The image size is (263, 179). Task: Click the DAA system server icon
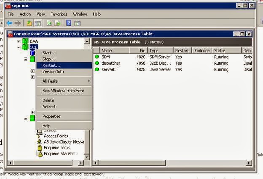(x=25, y=41)
